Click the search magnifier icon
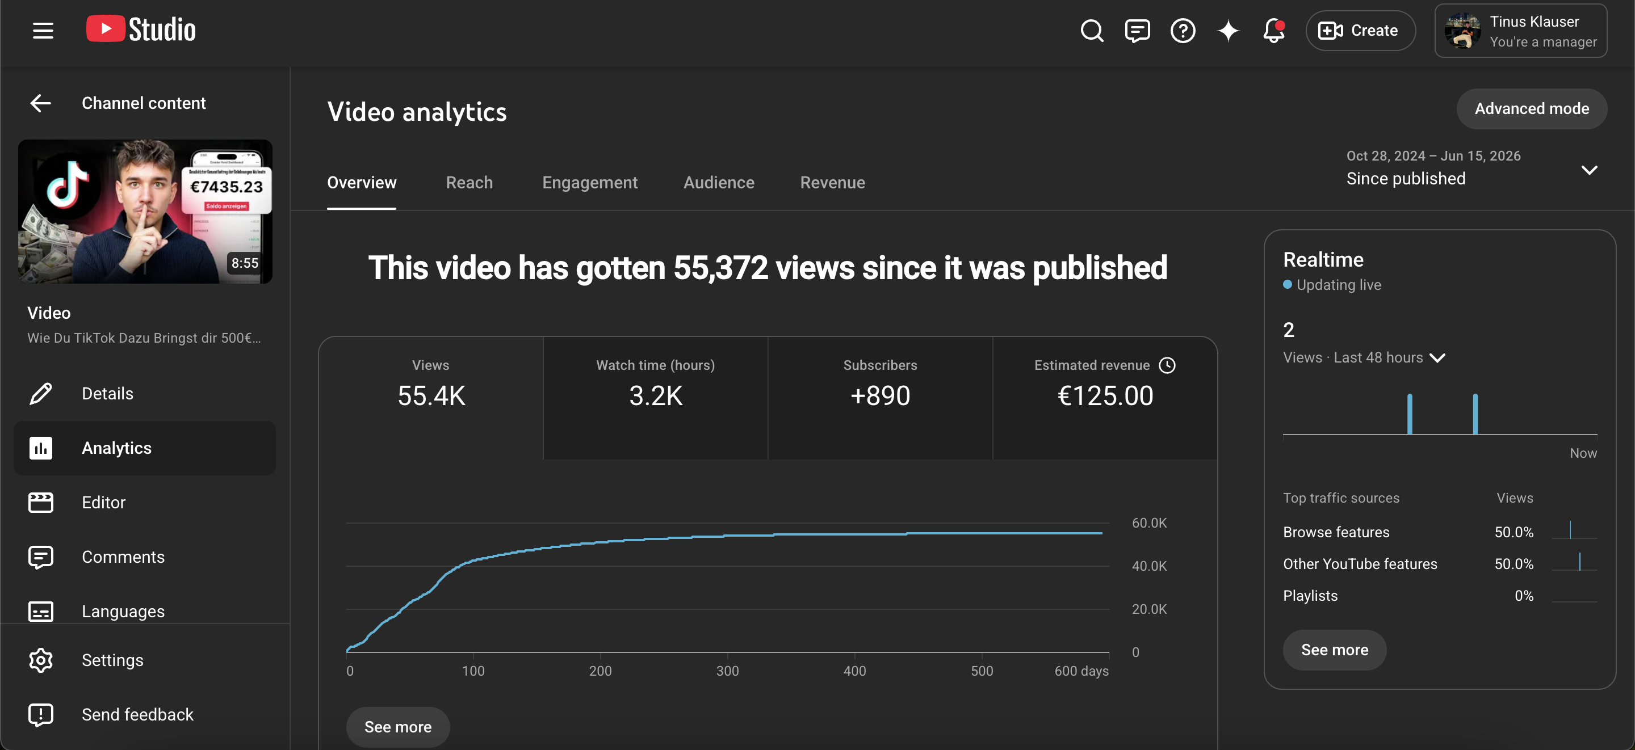Image resolution: width=1635 pixels, height=750 pixels. tap(1092, 31)
